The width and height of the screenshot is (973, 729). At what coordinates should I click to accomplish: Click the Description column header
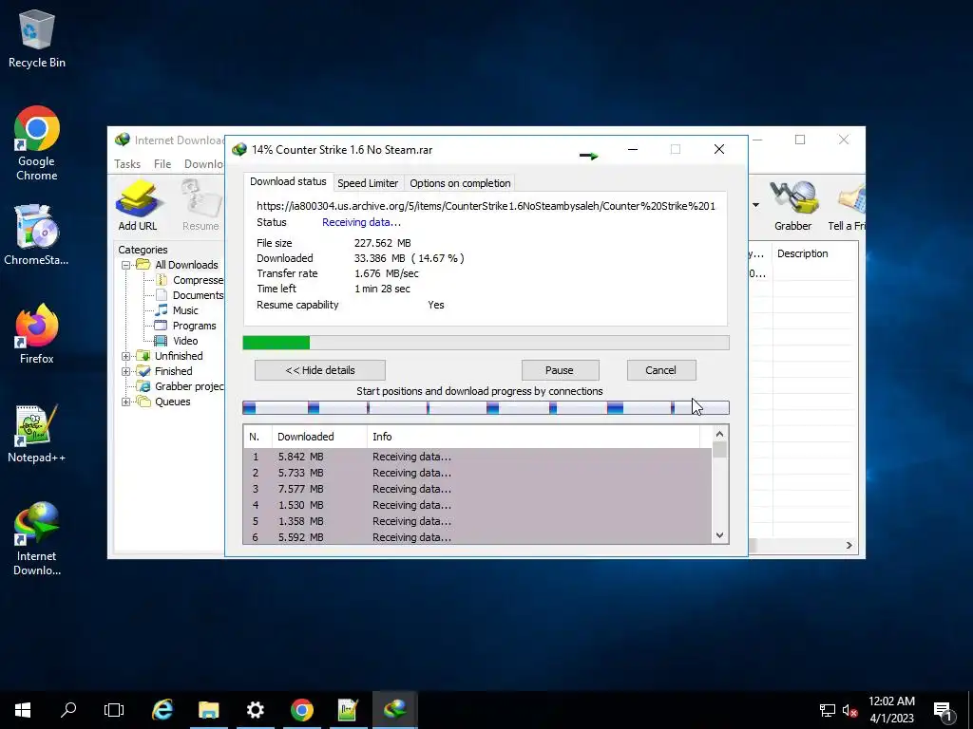802,253
